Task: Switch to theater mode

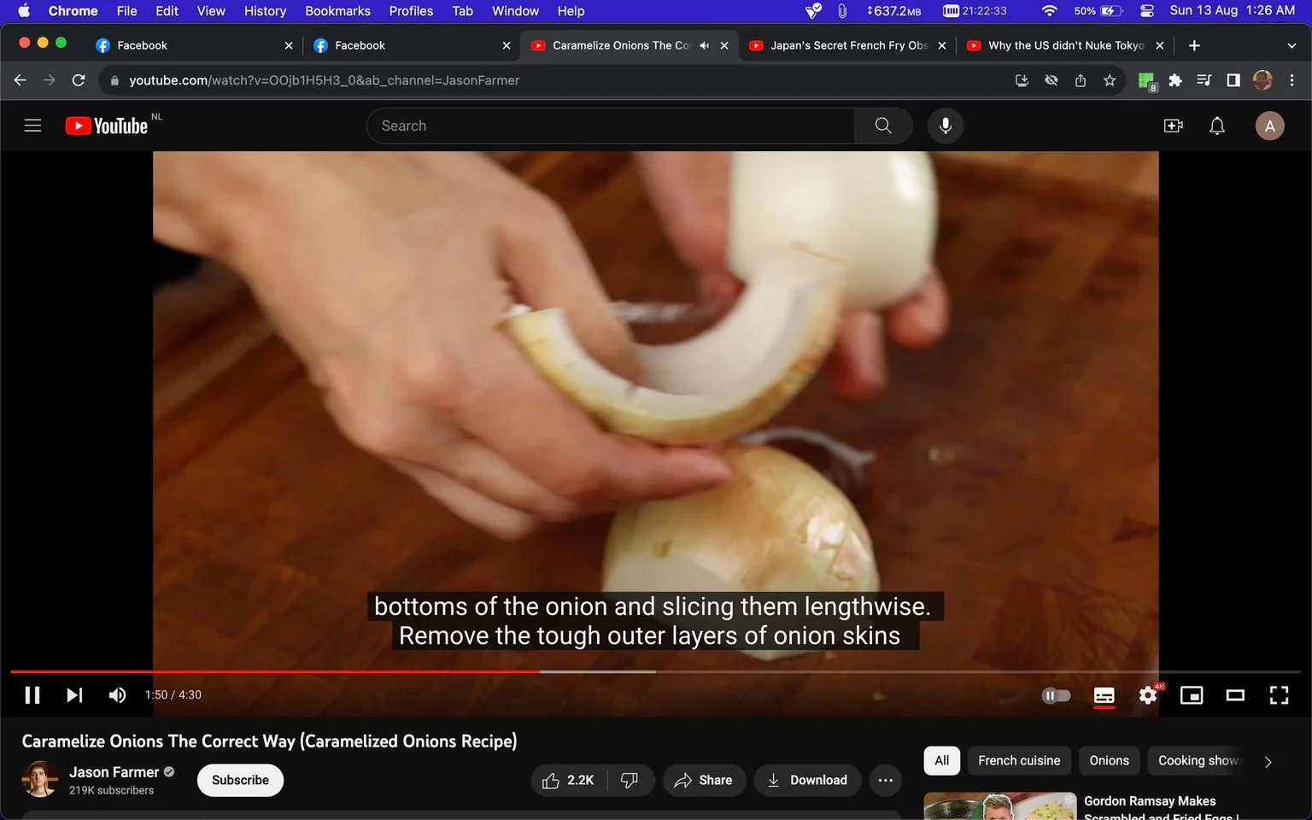Action: point(1235,695)
